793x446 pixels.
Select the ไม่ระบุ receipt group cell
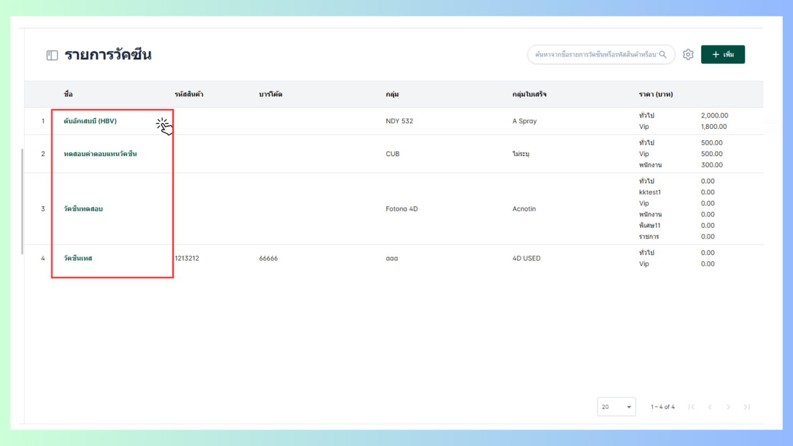pyautogui.click(x=521, y=154)
